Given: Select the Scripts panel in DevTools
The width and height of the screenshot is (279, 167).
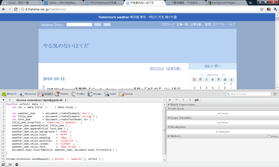Looking at the screenshot, I should (46, 94).
